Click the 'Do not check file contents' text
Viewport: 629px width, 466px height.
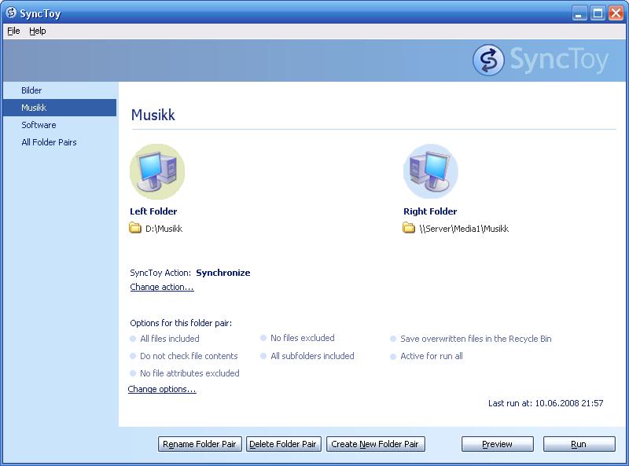pos(189,356)
